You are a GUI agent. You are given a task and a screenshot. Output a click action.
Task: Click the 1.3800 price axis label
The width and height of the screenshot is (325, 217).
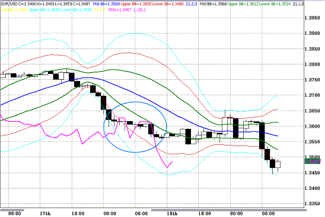coord(313,64)
